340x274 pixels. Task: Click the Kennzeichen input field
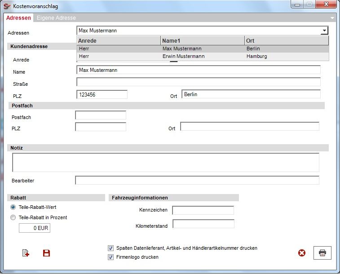203,210
